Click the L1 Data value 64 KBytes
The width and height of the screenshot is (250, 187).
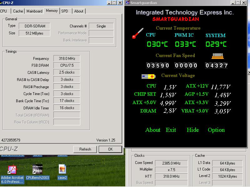(227, 163)
